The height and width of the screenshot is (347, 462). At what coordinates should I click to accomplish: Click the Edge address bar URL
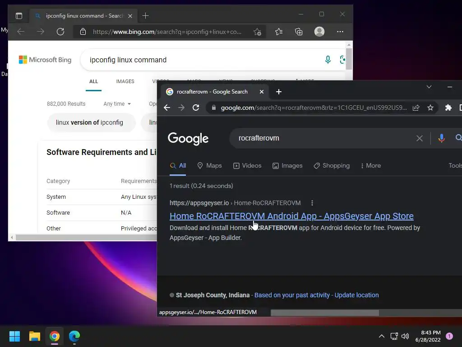click(167, 32)
